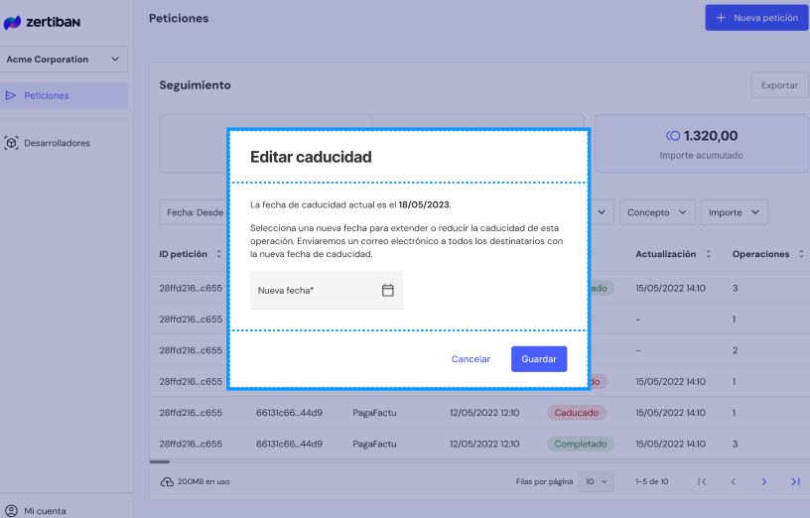Open Desarrolladores in the sidebar
Viewport: 810px width, 518px height.
click(x=57, y=143)
